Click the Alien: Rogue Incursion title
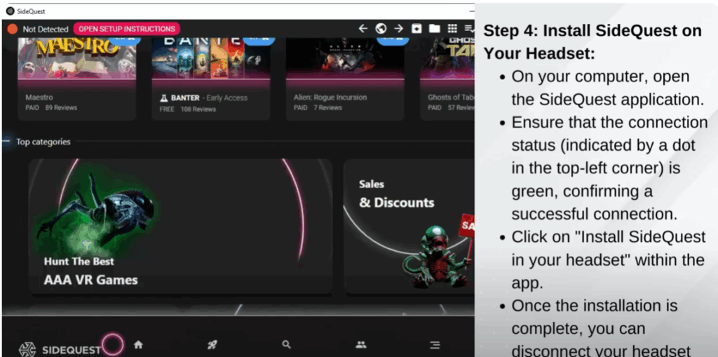718x357 pixels. point(330,97)
